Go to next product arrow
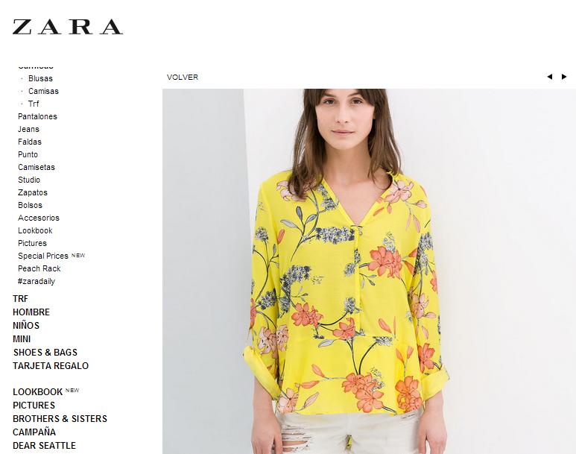576x454 pixels. coord(564,77)
